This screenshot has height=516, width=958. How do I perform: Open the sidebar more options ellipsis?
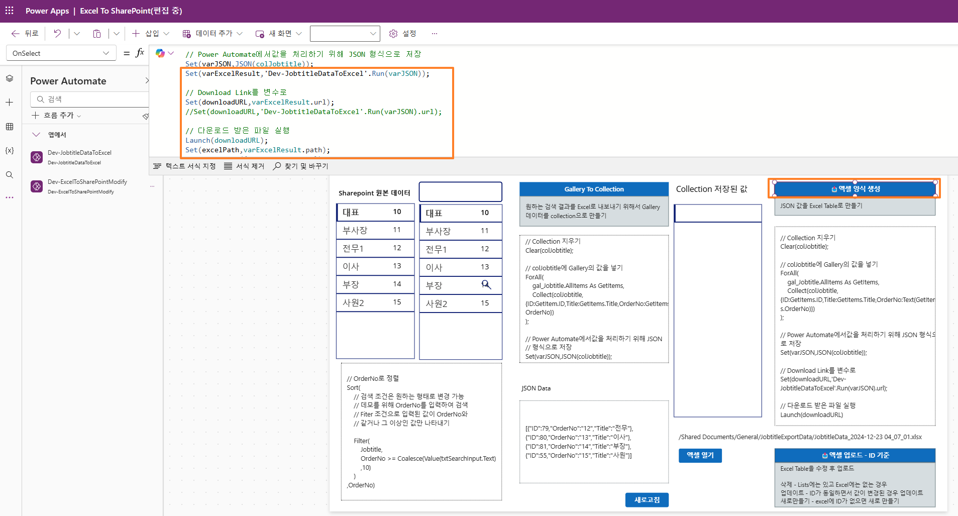(x=10, y=197)
